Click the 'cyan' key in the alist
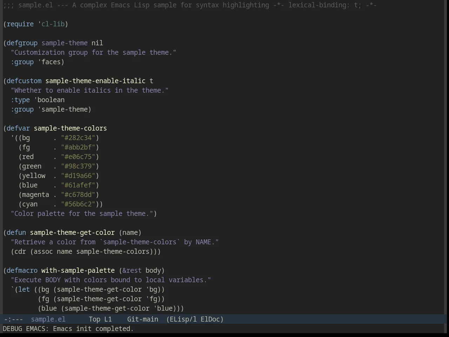The image size is (449, 337). [x=30, y=204]
